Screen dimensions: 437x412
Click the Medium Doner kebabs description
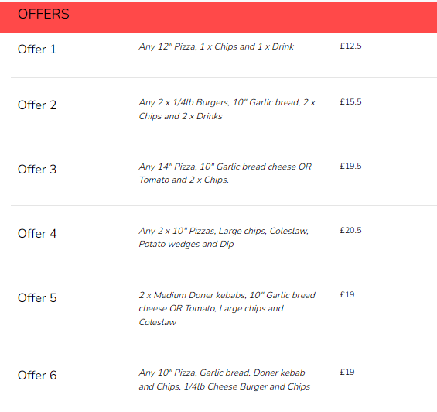227,308
